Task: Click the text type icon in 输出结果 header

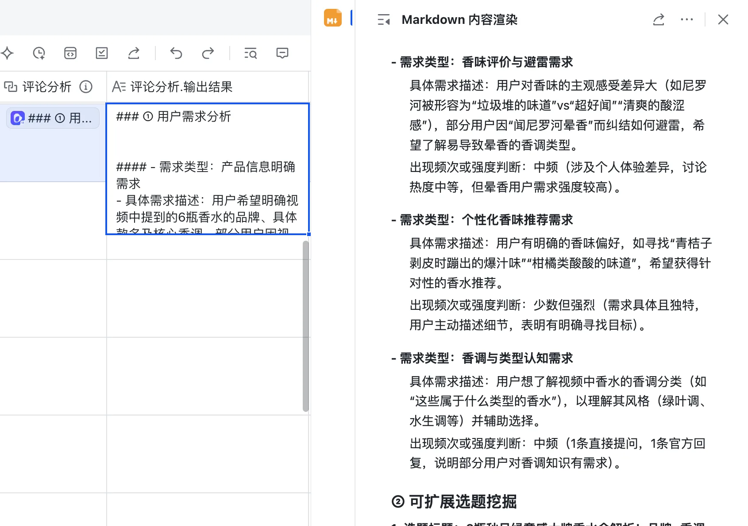Action: tap(119, 87)
